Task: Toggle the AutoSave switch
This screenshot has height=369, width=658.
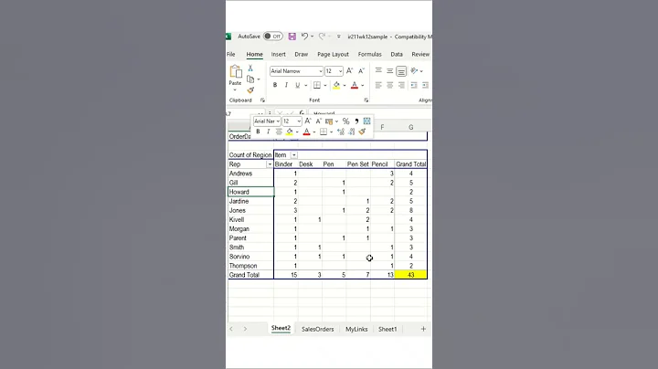Action: tap(272, 37)
